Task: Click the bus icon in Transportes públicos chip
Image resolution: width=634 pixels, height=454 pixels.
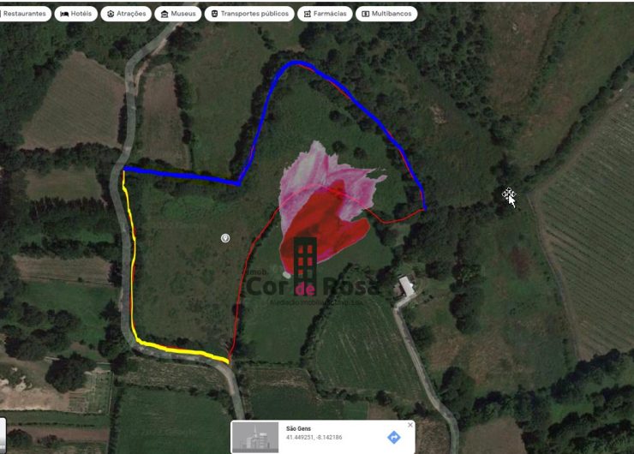Action: coord(214,14)
